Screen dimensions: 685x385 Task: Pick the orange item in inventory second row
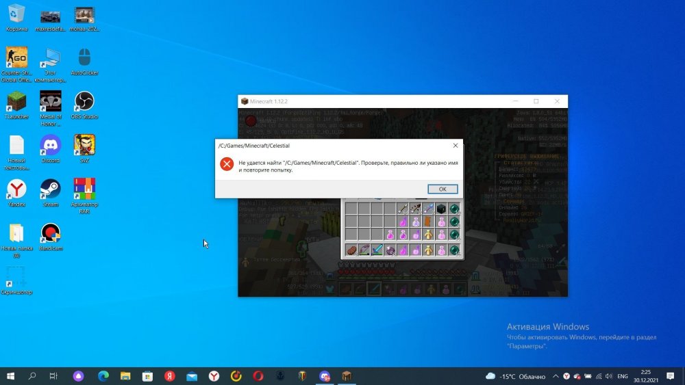click(x=429, y=222)
